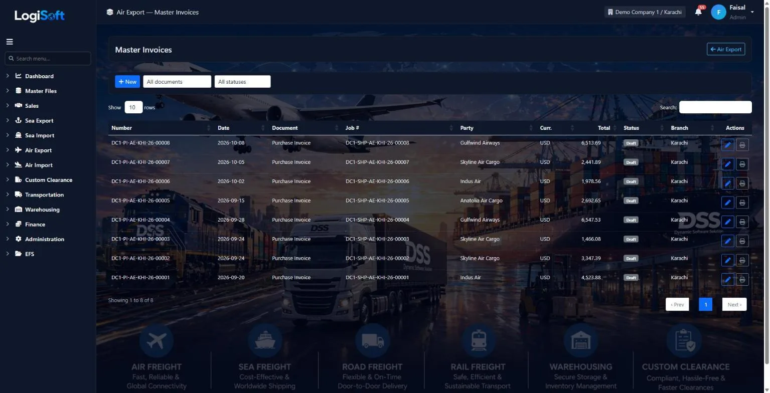Viewport: 770px width, 393px height.
Task: Print invoice DC1-PI-AE-KHI-26-00001
Action: (742, 279)
